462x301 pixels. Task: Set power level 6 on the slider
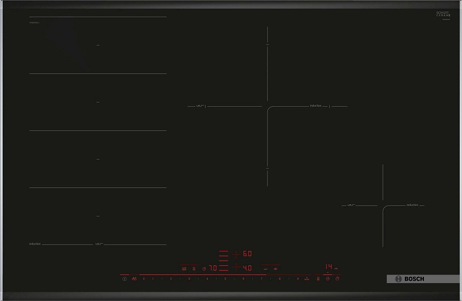243,279
